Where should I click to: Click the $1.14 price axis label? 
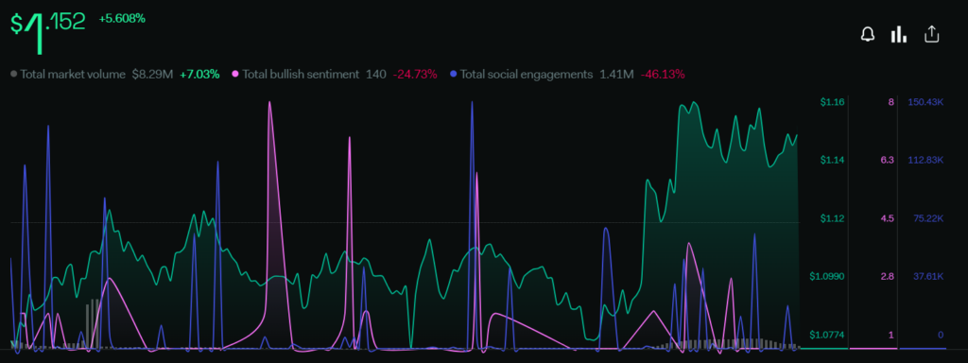coord(832,160)
